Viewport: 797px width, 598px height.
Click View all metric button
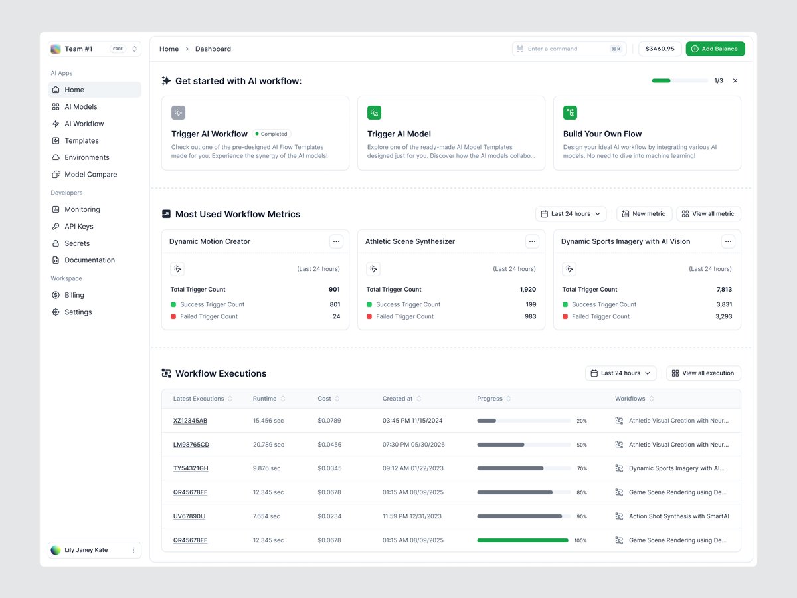[x=709, y=214]
